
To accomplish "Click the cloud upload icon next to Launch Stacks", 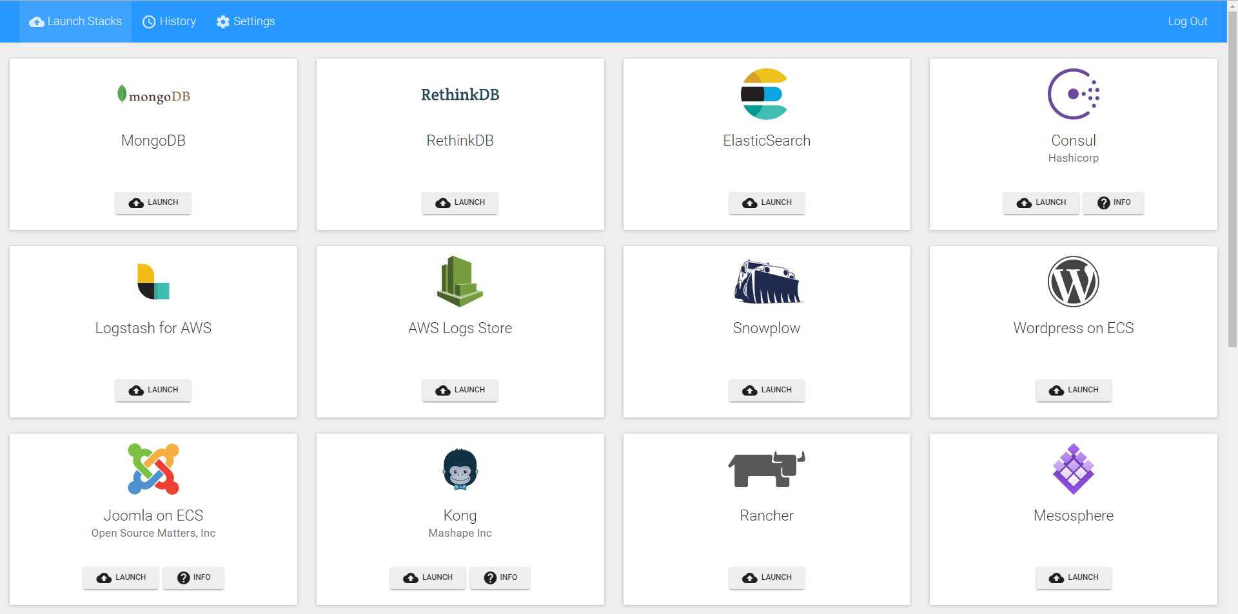I will (37, 22).
